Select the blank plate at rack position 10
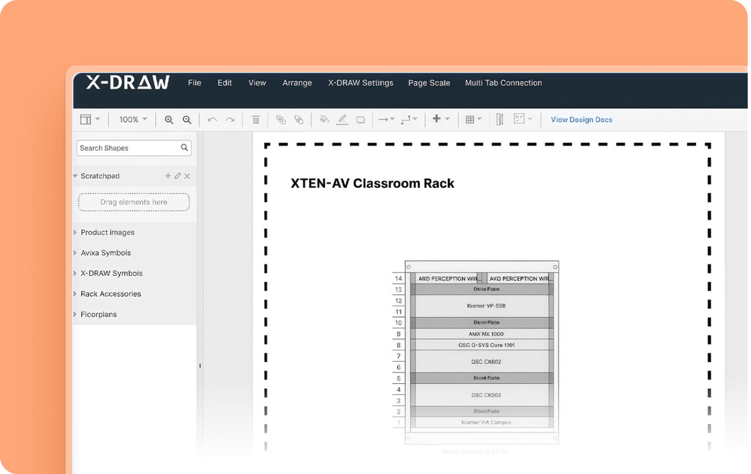The image size is (751, 474). (482, 323)
